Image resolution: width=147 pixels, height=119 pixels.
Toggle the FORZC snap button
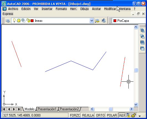click(75, 115)
